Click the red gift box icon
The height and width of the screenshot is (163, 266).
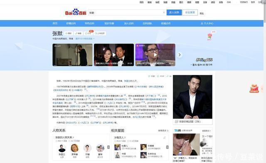pyautogui.click(x=254, y=88)
